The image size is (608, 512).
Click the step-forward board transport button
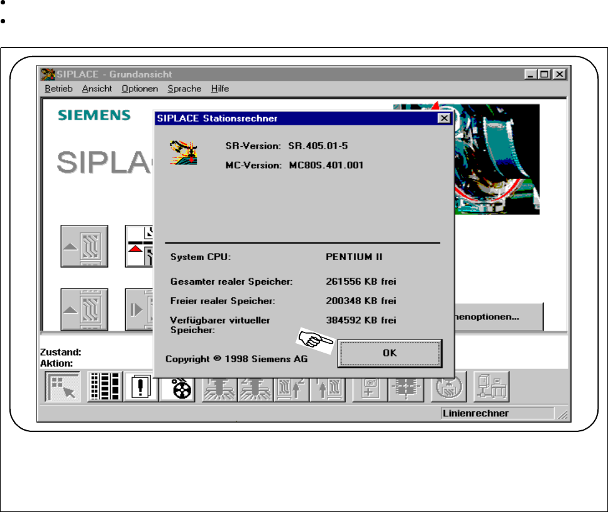pyautogui.click(x=140, y=310)
